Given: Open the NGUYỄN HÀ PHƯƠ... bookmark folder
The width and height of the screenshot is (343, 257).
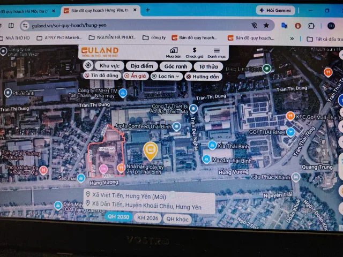Looking at the screenshot, I should pyautogui.click(x=113, y=37).
